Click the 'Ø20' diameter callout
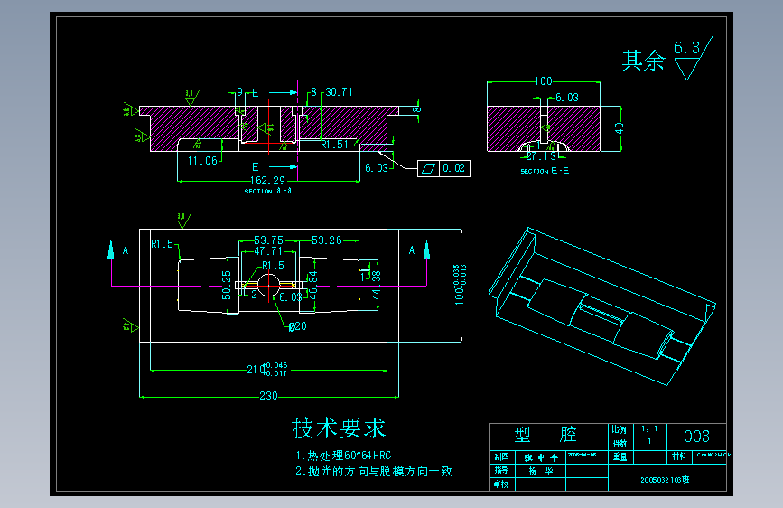This screenshot has height=508, width=783. click(298, 326)
